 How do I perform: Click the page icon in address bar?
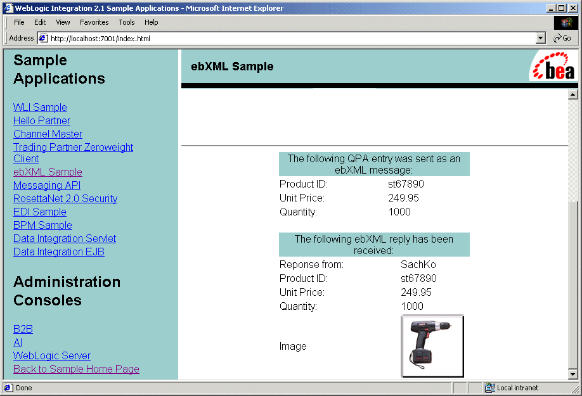pos(43,38)
